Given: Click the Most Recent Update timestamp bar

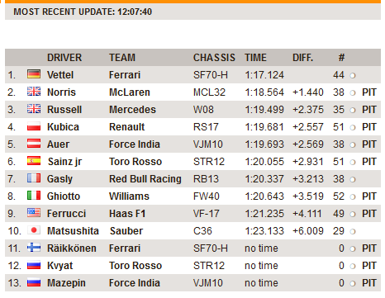Looking at the screenshot, I should click(192, 12).
